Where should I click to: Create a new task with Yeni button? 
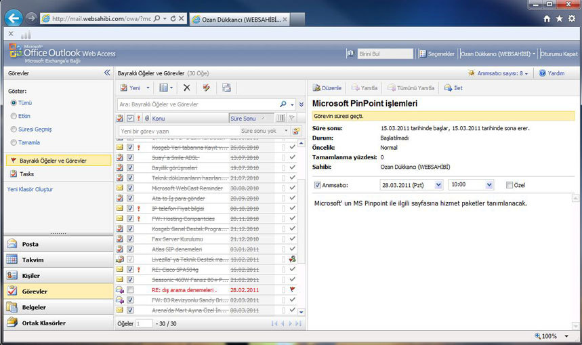(x=129, y=88)
